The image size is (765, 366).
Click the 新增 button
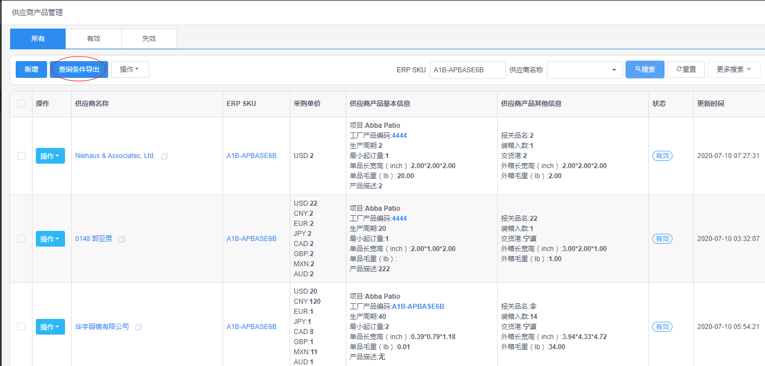pyautogui.click(x=31, y=70)
